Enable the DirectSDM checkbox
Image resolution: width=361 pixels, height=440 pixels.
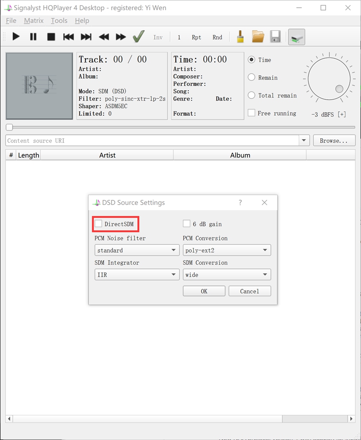tap(98, 223)
